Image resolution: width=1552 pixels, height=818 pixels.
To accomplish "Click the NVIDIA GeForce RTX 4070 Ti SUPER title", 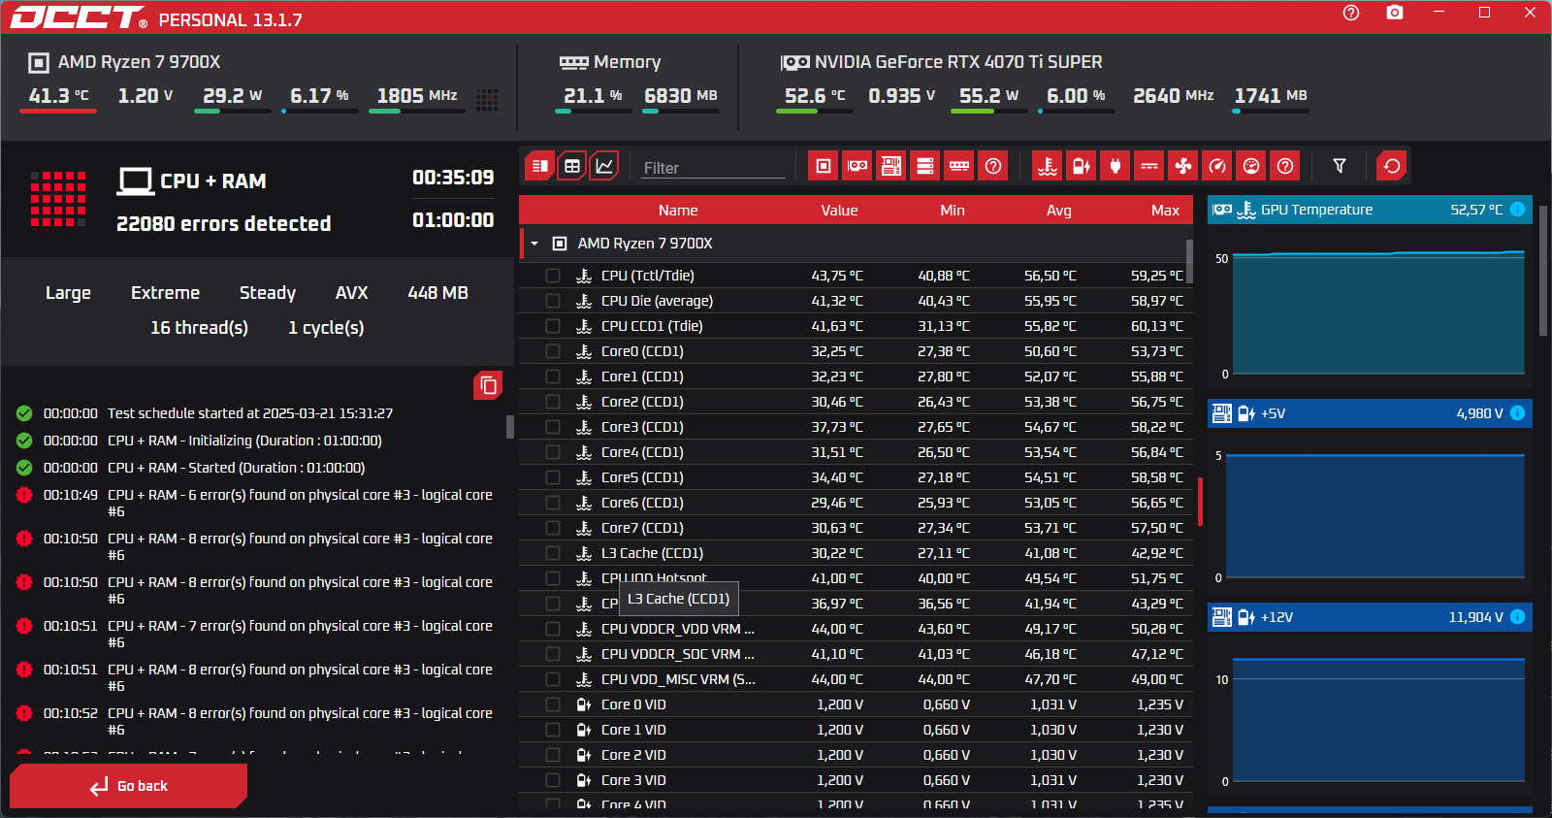I will [x=958, y=62].
